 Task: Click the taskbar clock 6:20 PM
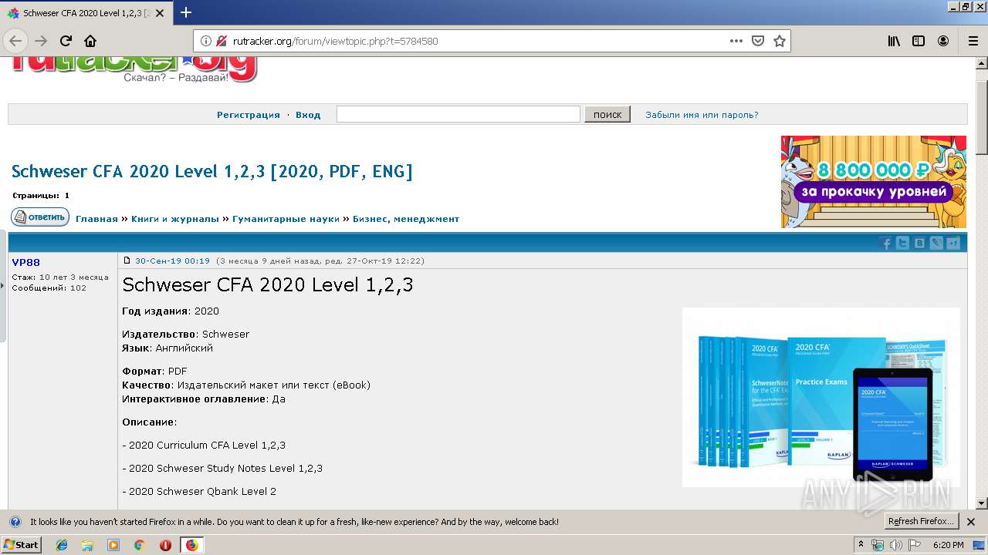tap(948, 545)
